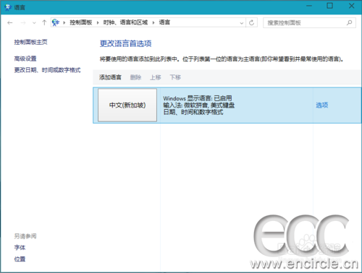362x273 pixels.
Task: Click the magnifier search icon
Action: pos(349,22)
